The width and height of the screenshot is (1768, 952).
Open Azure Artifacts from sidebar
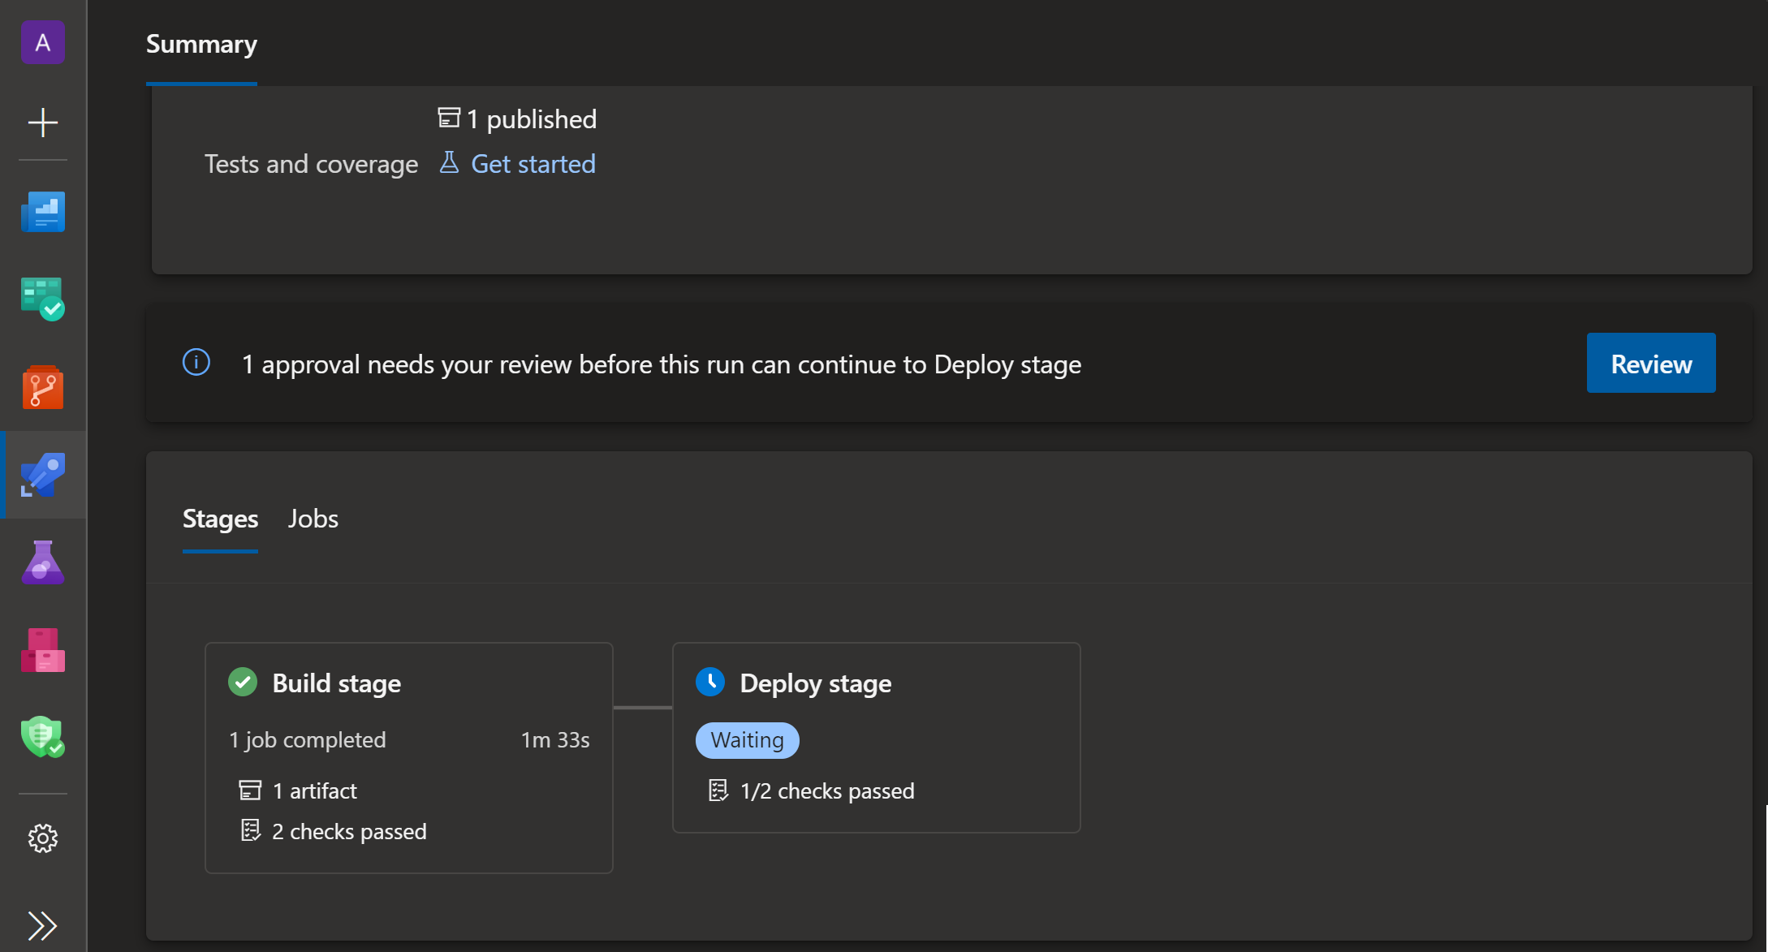click(42, 650)
